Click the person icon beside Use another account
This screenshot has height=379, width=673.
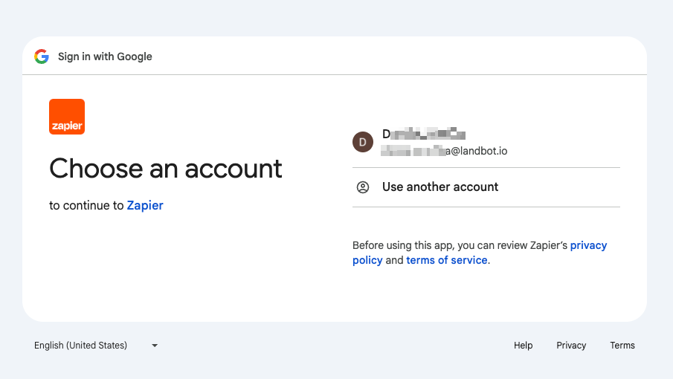[363, 187]
